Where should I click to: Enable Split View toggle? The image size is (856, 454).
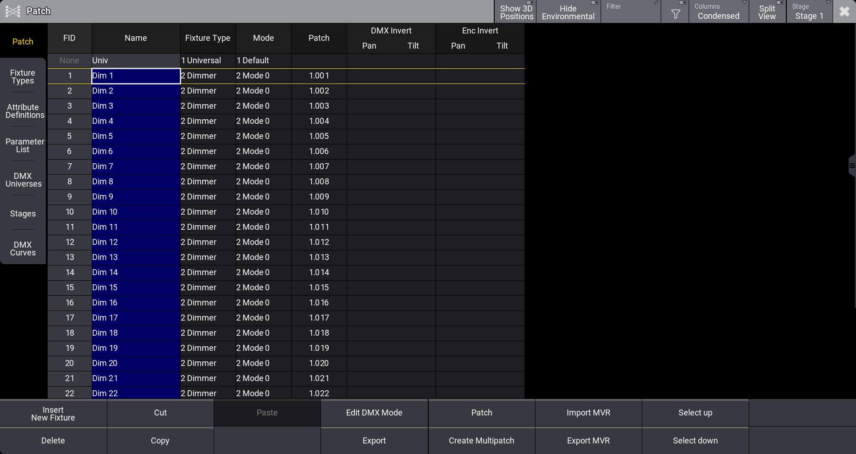(x=767, y=12)
